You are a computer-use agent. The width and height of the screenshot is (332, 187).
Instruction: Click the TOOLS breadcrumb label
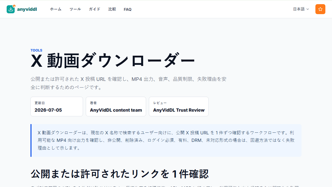coord(36,50)
